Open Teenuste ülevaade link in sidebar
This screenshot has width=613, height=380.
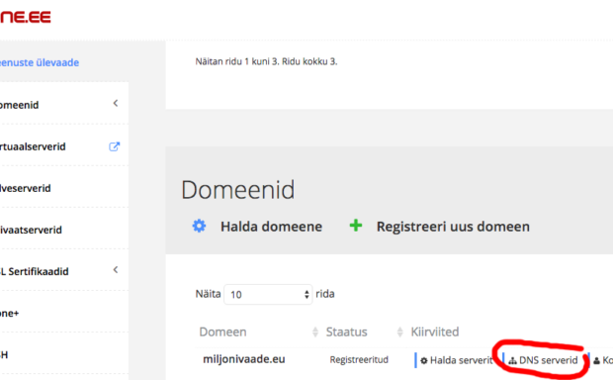(40, 62)
